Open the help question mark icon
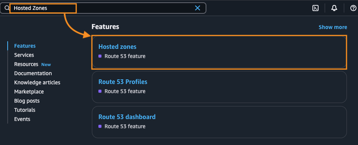The height and width of the screenshot is (145, 358). click(x=353, y=8)
